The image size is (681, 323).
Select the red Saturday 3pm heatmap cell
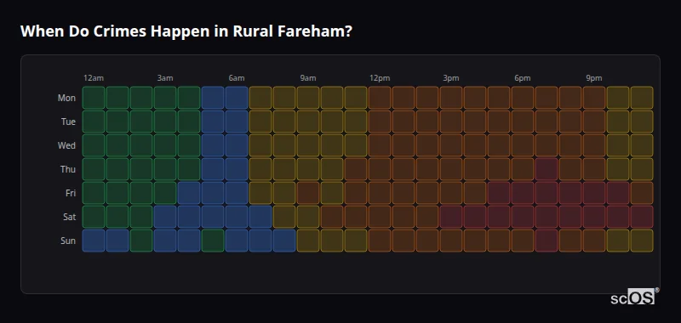click(x=451, y=217)
